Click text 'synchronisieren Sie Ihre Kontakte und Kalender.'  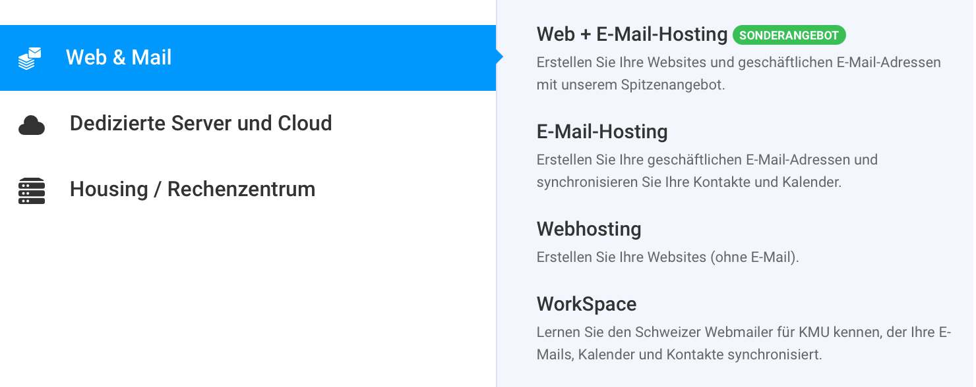[689, 182]
